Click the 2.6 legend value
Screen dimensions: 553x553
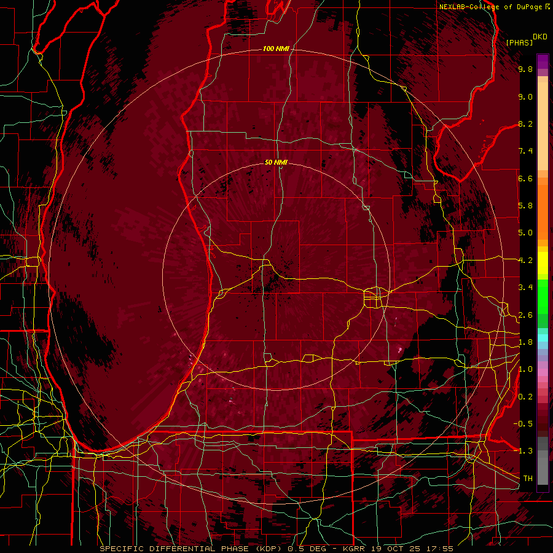pos(525,315)
